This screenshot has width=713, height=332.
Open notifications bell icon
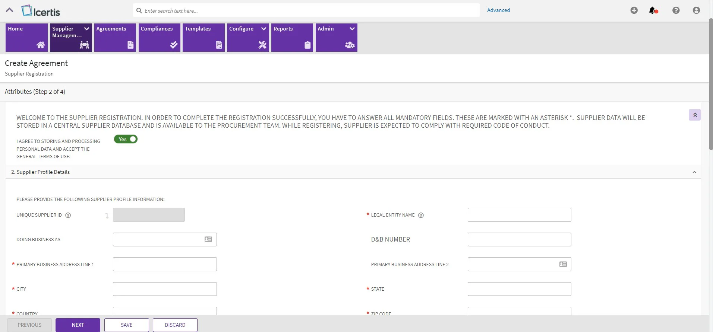653,10
